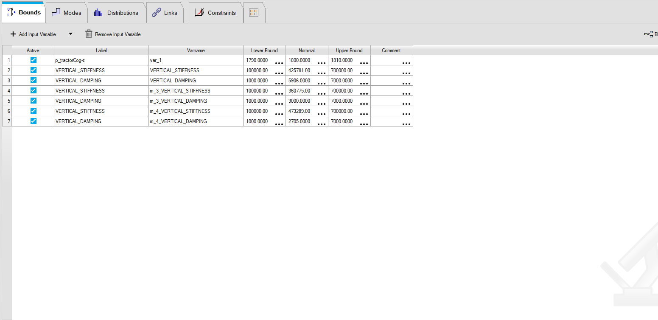Image resolution: width=658 pixels, height=320 pixels.
Task: Click the Comment column header
Action: (392, 50)
